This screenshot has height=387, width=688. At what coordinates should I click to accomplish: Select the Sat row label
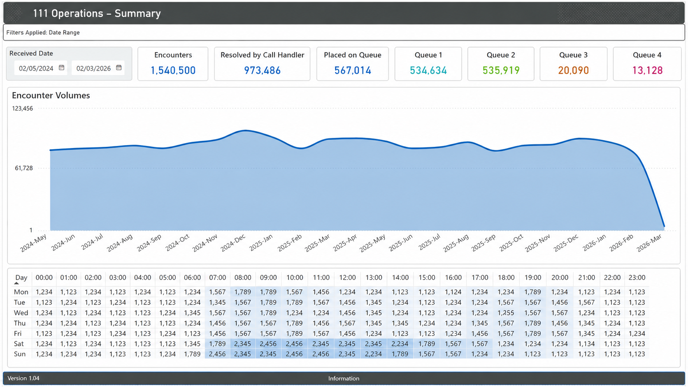coord(19,344)
